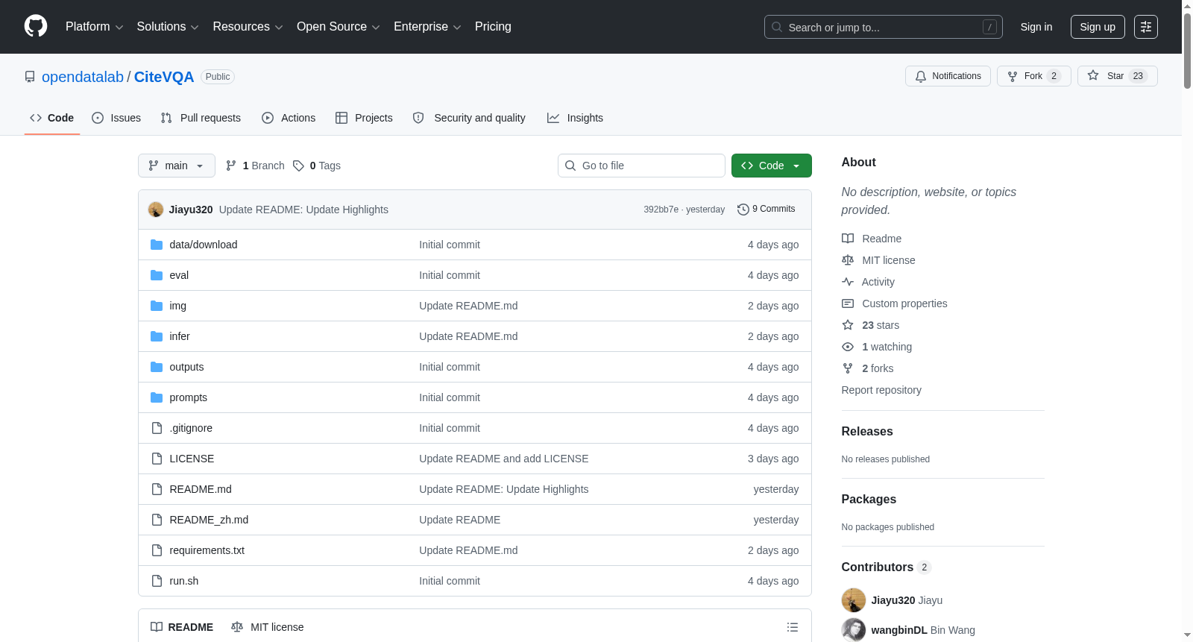Click the .gitignore file icon
The image size is (1193, 642).
(x=157, y=428)
